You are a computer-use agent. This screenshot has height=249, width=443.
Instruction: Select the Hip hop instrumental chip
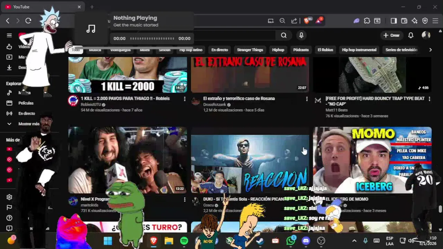(359, 50)
